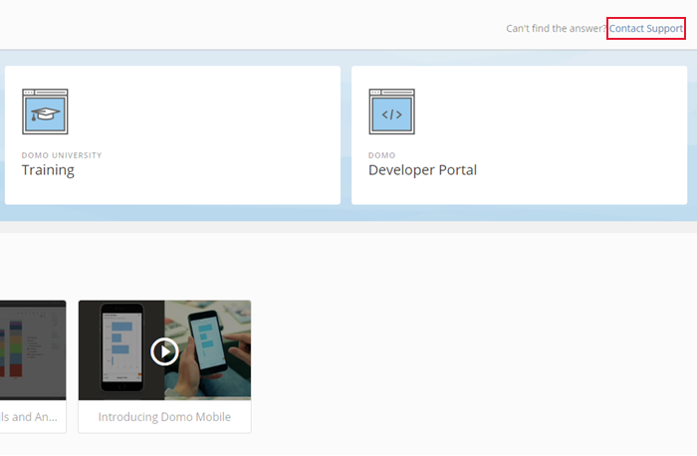Open the partially visible chart video thumbnail

(32, 349)
